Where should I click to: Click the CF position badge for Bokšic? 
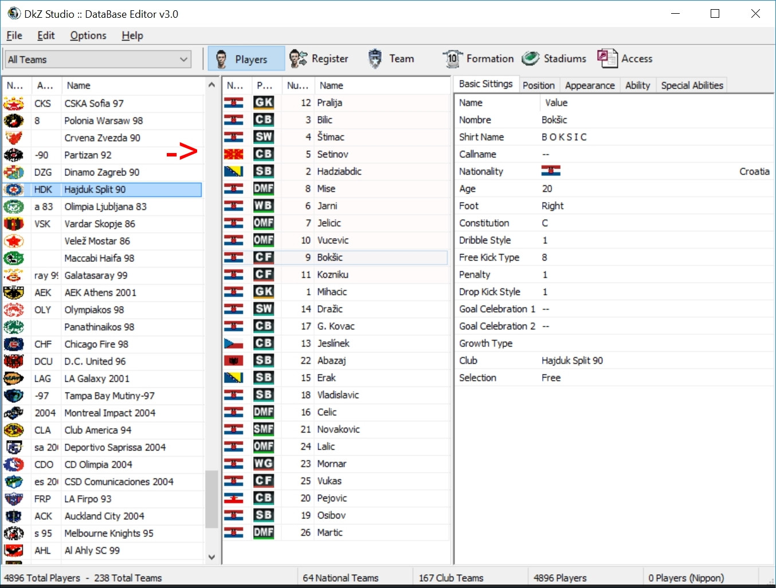[264, 257]
